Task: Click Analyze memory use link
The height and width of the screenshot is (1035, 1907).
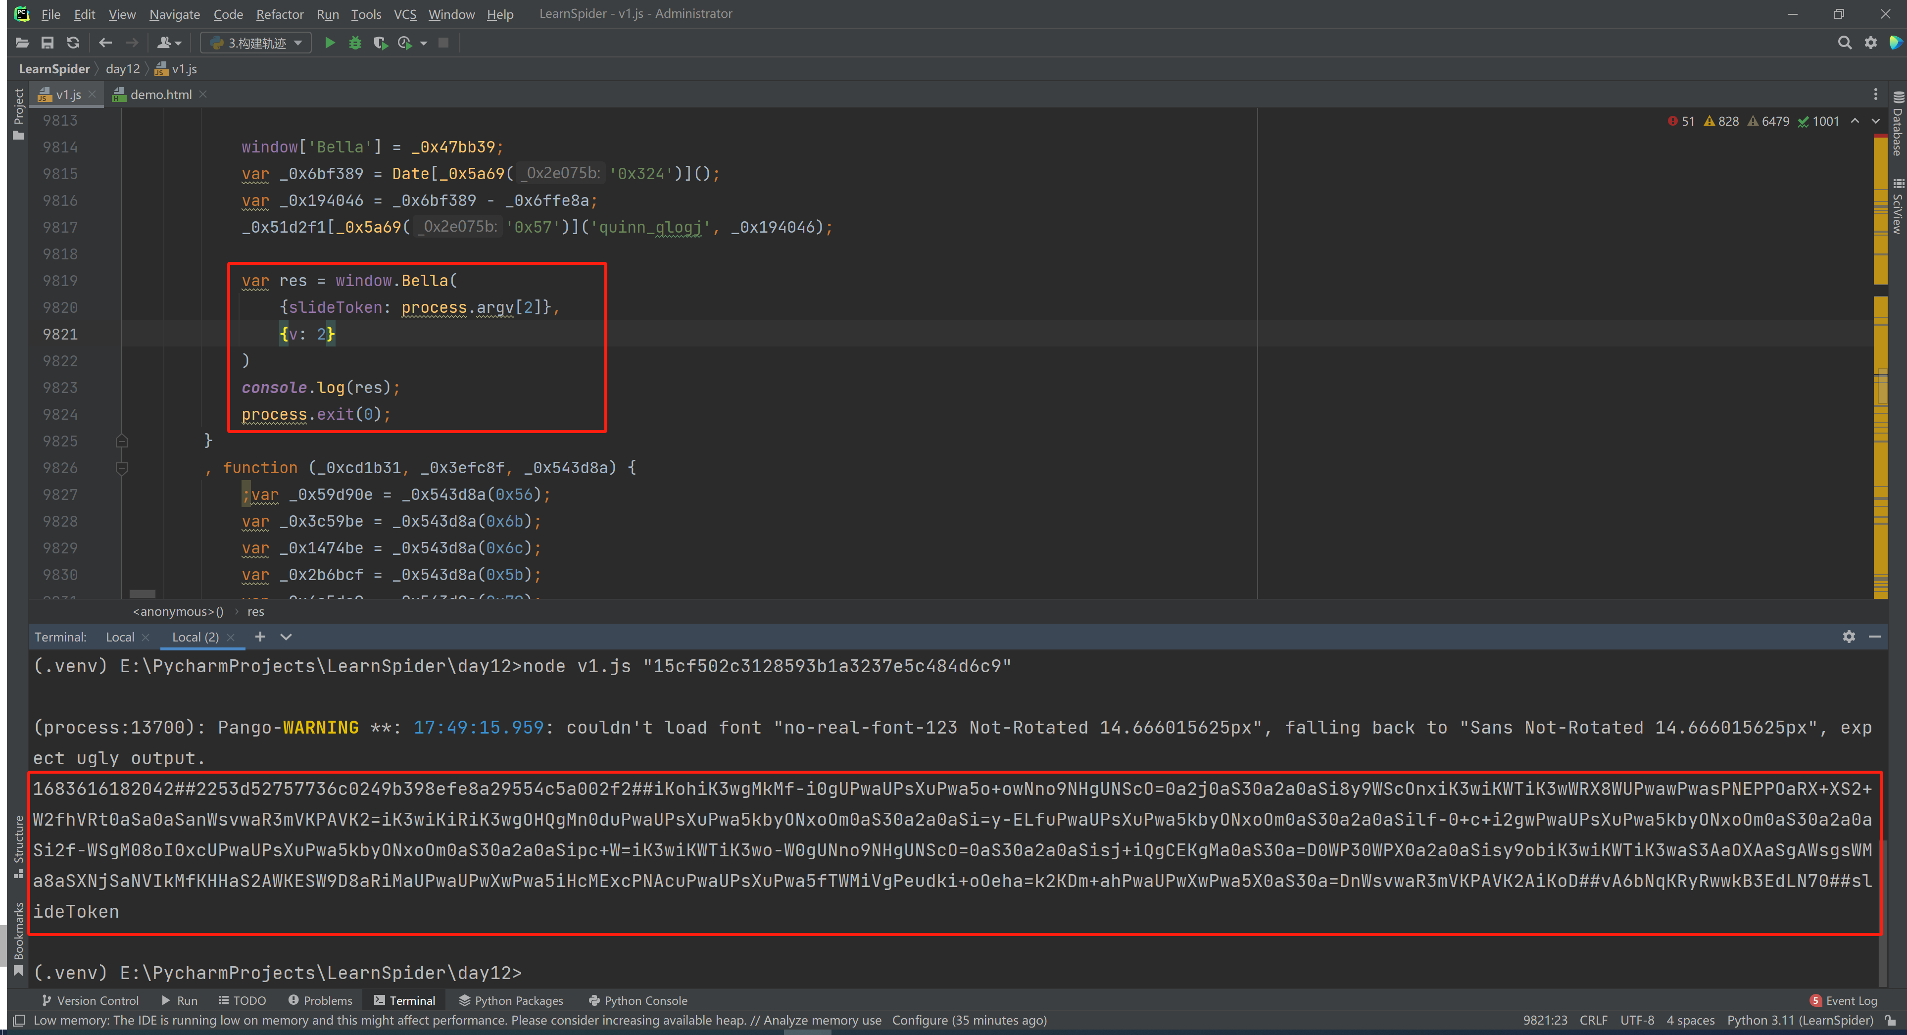Action: 822,1020
